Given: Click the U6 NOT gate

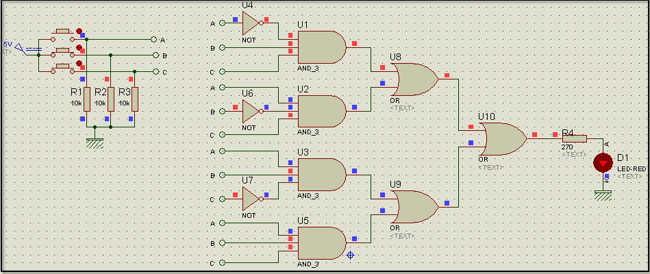Looking at the screenshot, I should [x=251, y=111].
